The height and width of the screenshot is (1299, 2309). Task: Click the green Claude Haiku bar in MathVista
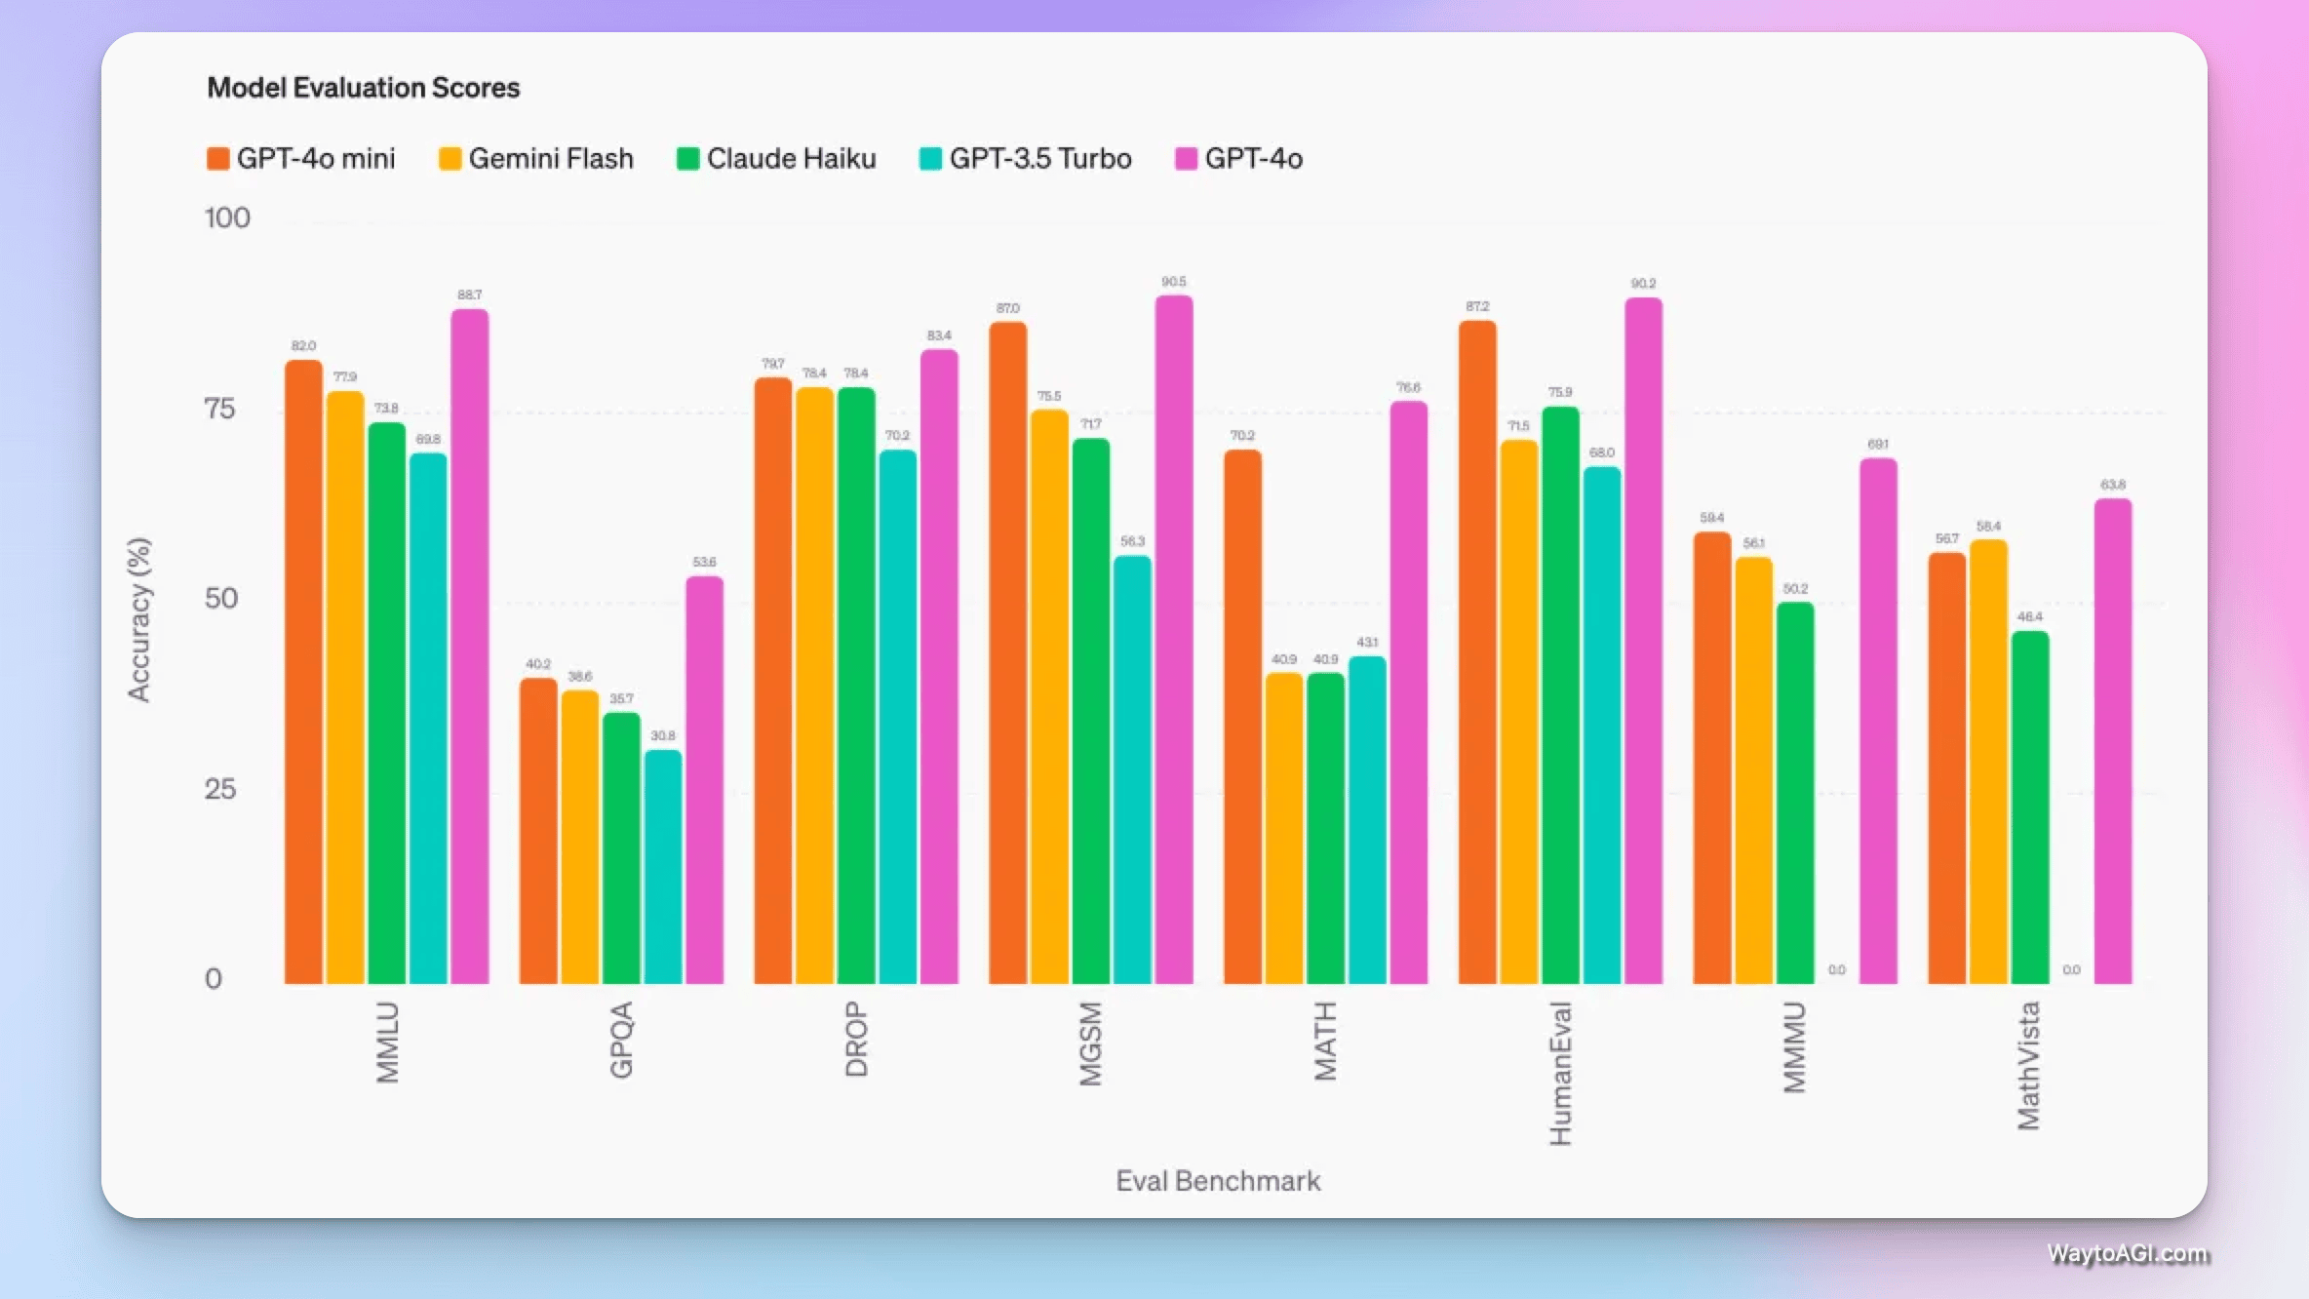pyautogui.click(x=2030, y=807)
